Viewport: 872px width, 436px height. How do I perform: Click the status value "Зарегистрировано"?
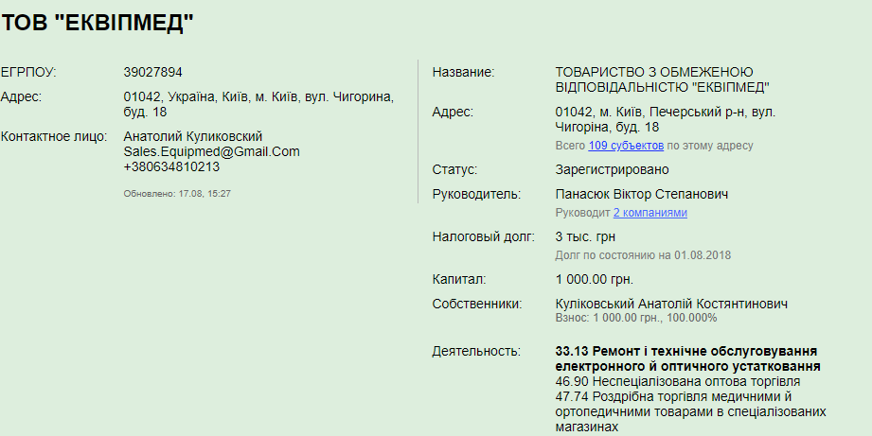coord(612,169)
